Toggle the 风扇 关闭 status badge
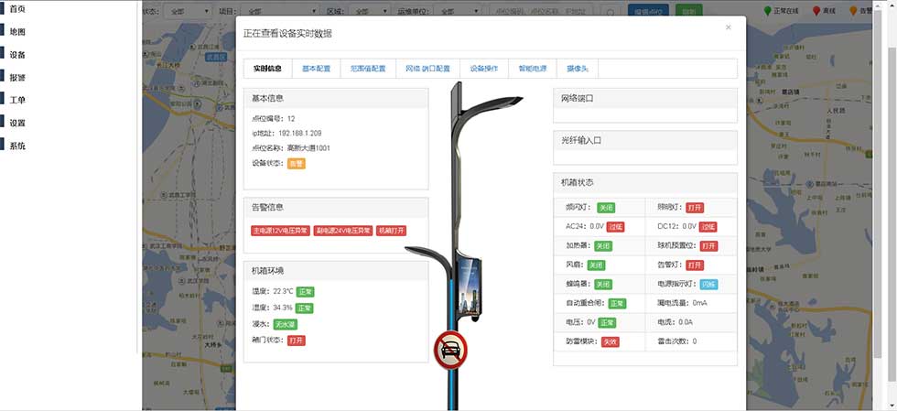Viewport: 897px width, 411px height. click(596, 265)
